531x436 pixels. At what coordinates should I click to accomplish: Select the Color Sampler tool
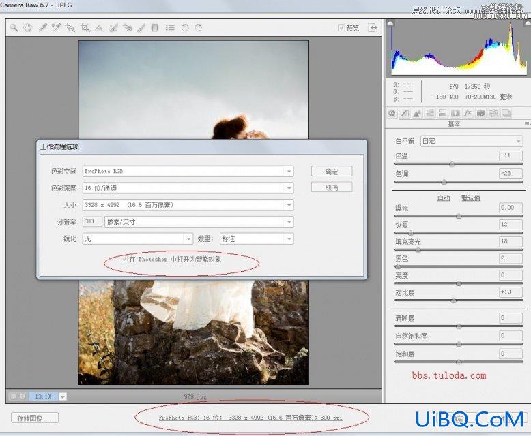(x=55, y=28)
